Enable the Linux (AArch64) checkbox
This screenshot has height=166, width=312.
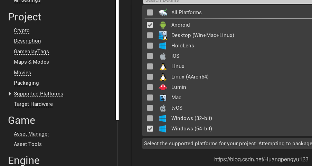pos(150,77)
